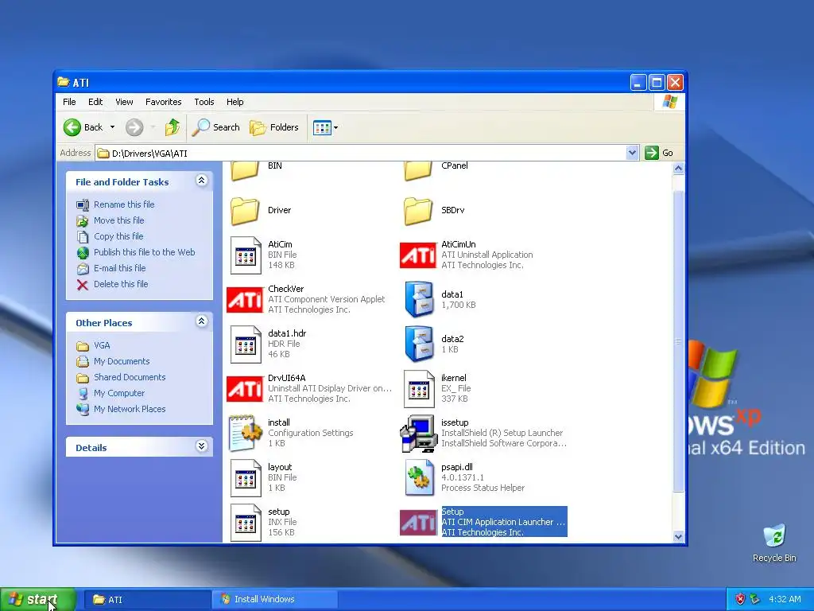
Task: Go to Shared Documents link
Action: point(130,377)
